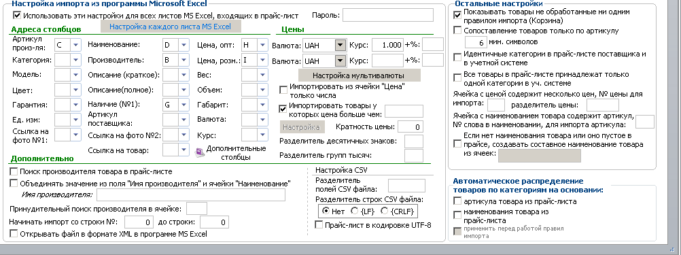The image size is (681, 255).
Task: Open the Модель column dropdown
Action: click(76, 75)
